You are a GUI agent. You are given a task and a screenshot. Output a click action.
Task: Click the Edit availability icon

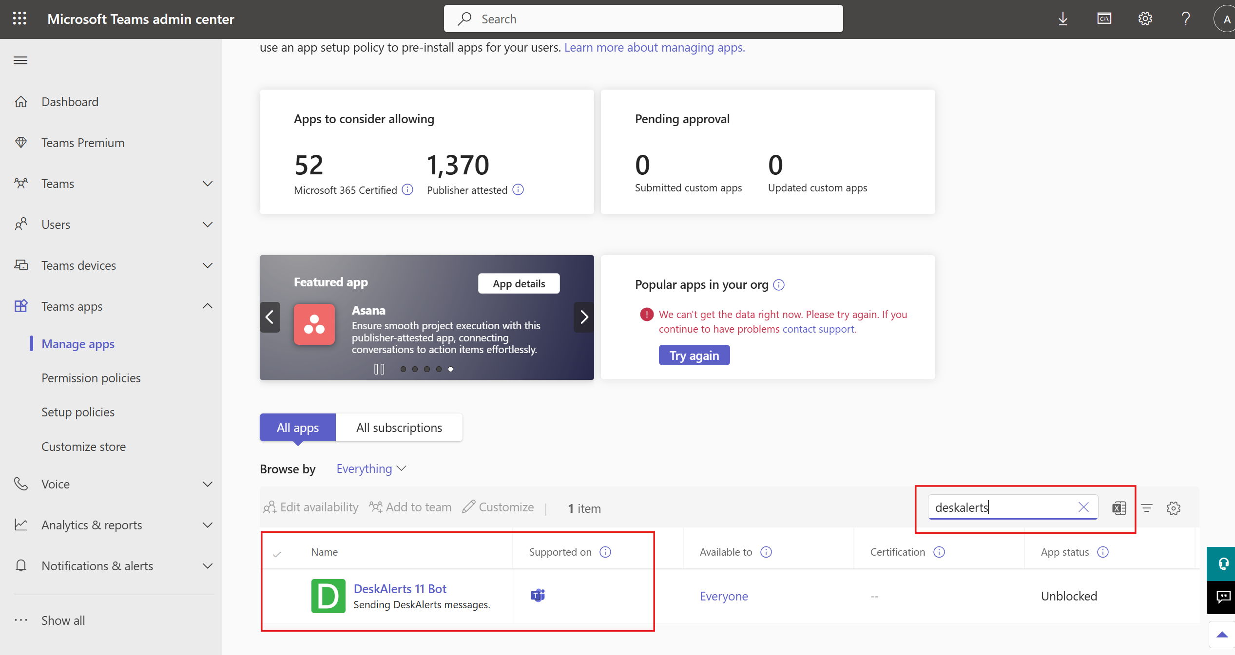tap(271, 507)
